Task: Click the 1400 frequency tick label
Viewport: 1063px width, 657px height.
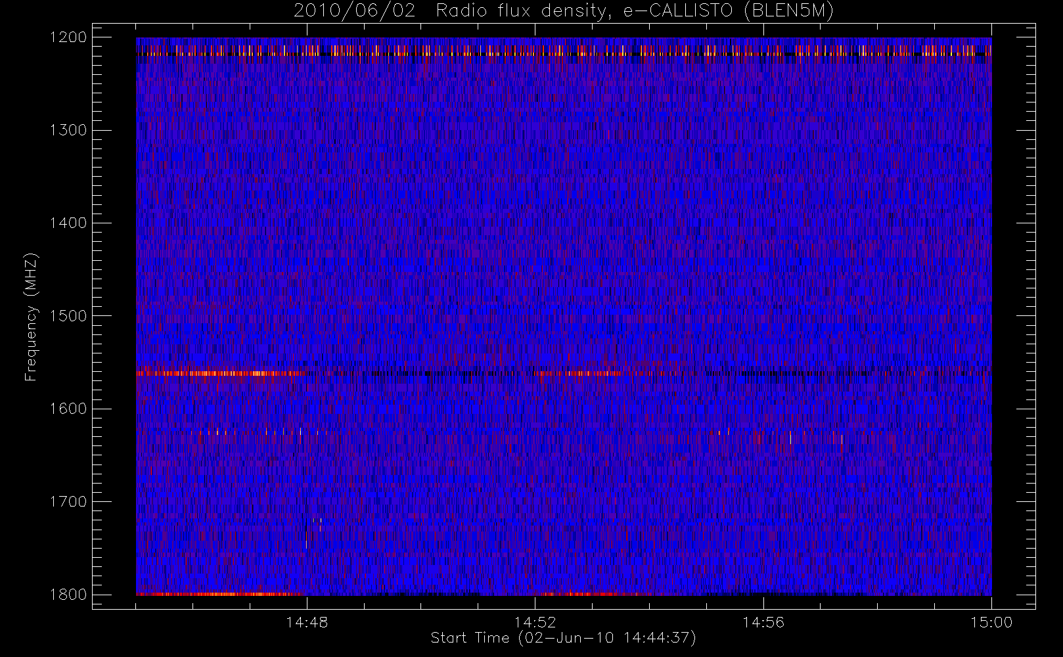Action: pyautogui.click(x=68, y=223)
